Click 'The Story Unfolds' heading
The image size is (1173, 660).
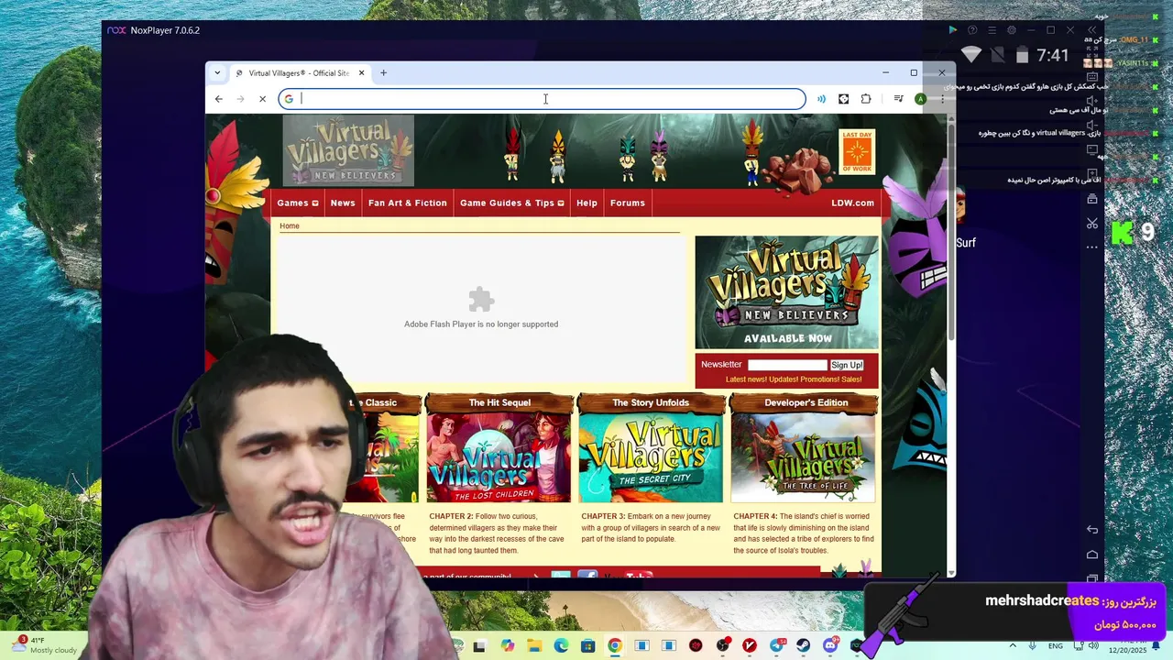coord(651,402)
